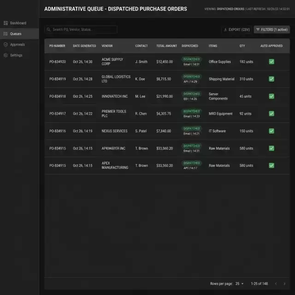Go to next page arrow
The image size is (295, 295).
(x=284, y=283)
